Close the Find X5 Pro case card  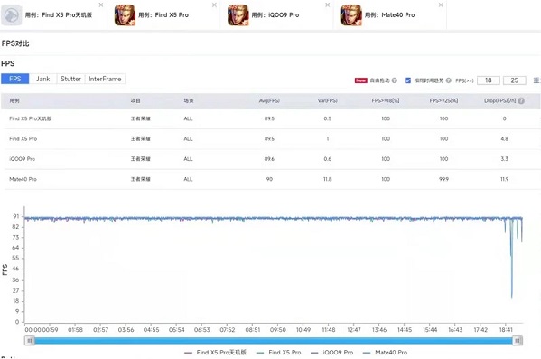coord(214,5)
